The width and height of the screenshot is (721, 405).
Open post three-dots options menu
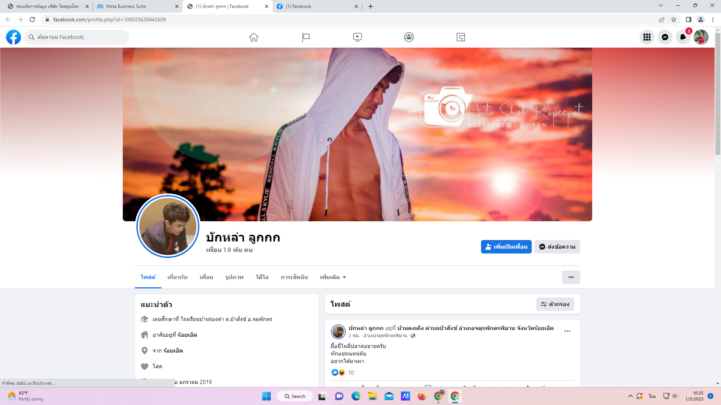[x=567, y=331]
